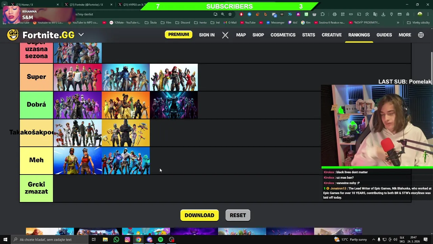Open the hento bookmarks folder
Viewport: 433px width, 244px height.
[200, 23]
